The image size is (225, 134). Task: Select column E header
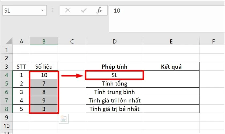click(x=171, y=41)
